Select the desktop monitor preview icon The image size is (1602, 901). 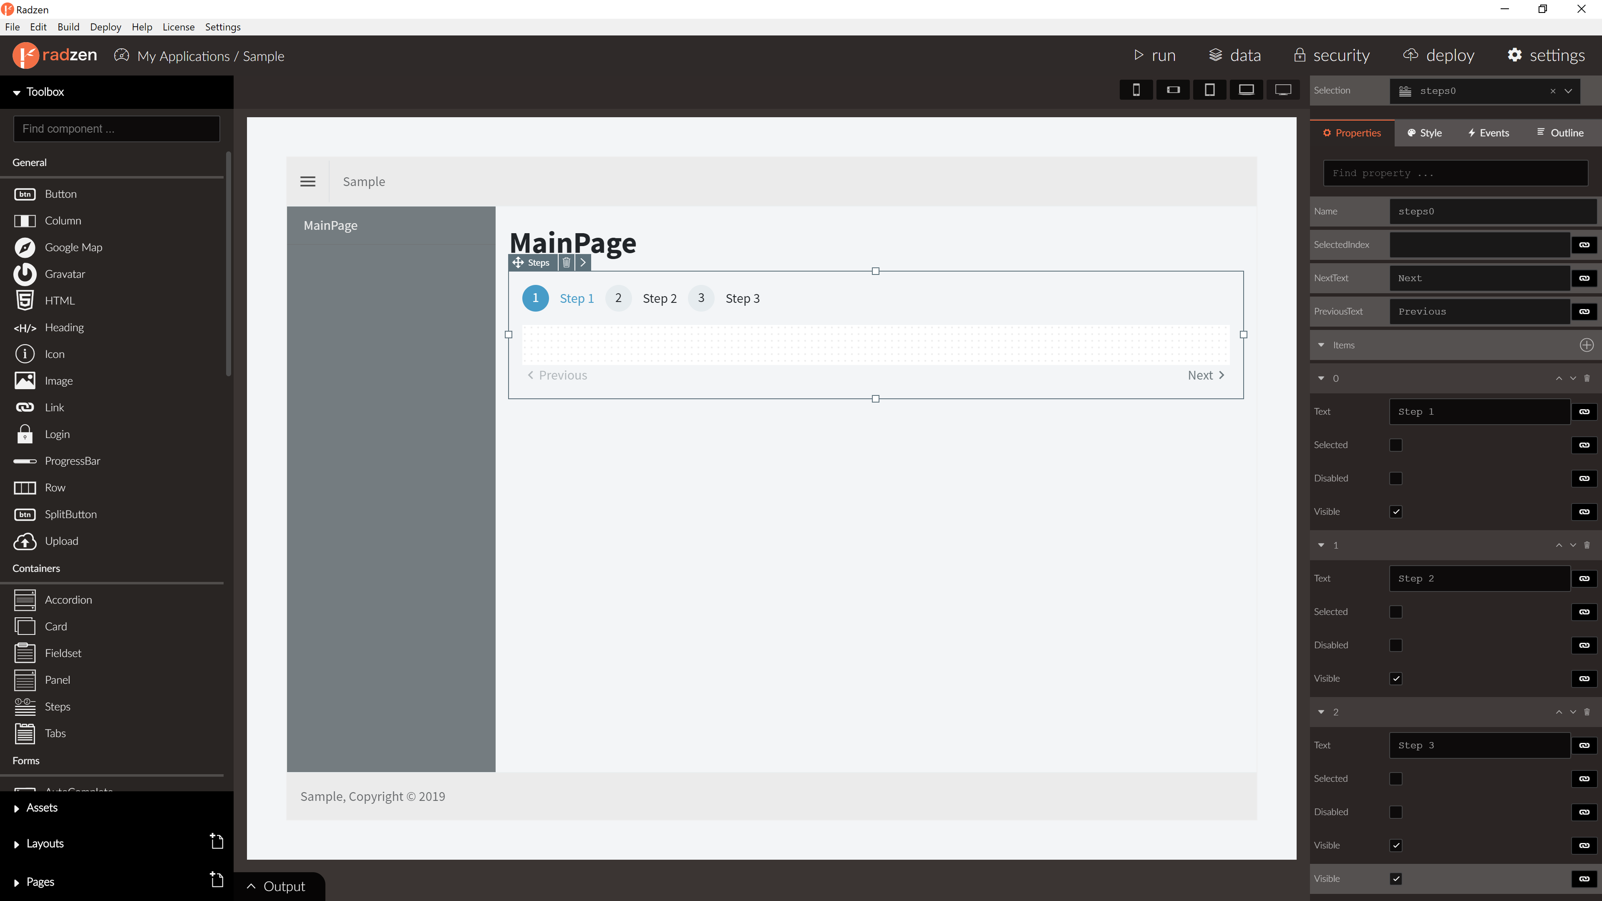[1283, 90]
